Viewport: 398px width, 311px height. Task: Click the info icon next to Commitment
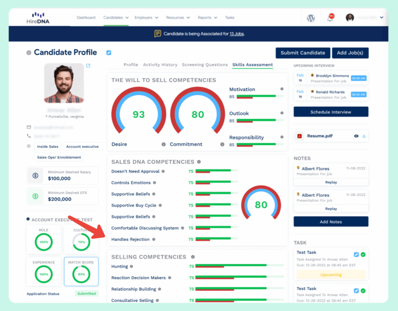[222, 145]
